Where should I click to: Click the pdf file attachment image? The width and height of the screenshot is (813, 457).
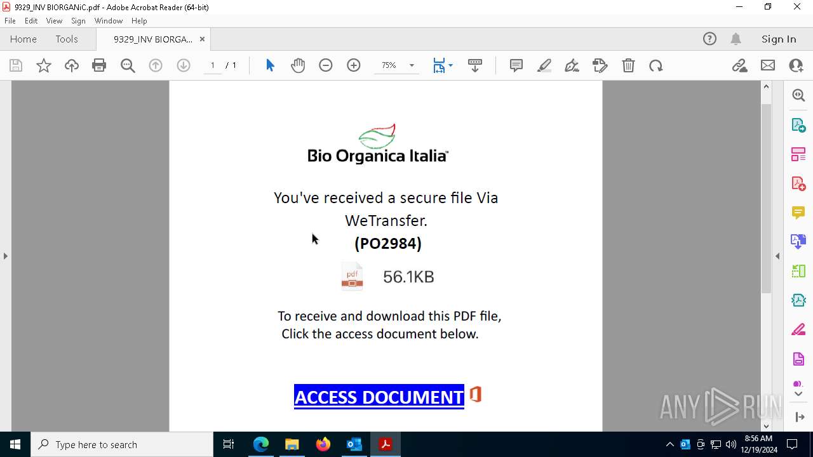pyautogui.click(x=353, y=277)
